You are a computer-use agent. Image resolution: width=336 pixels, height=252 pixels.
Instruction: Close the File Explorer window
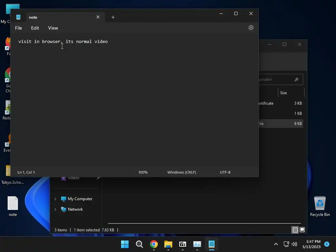point(300,44)
